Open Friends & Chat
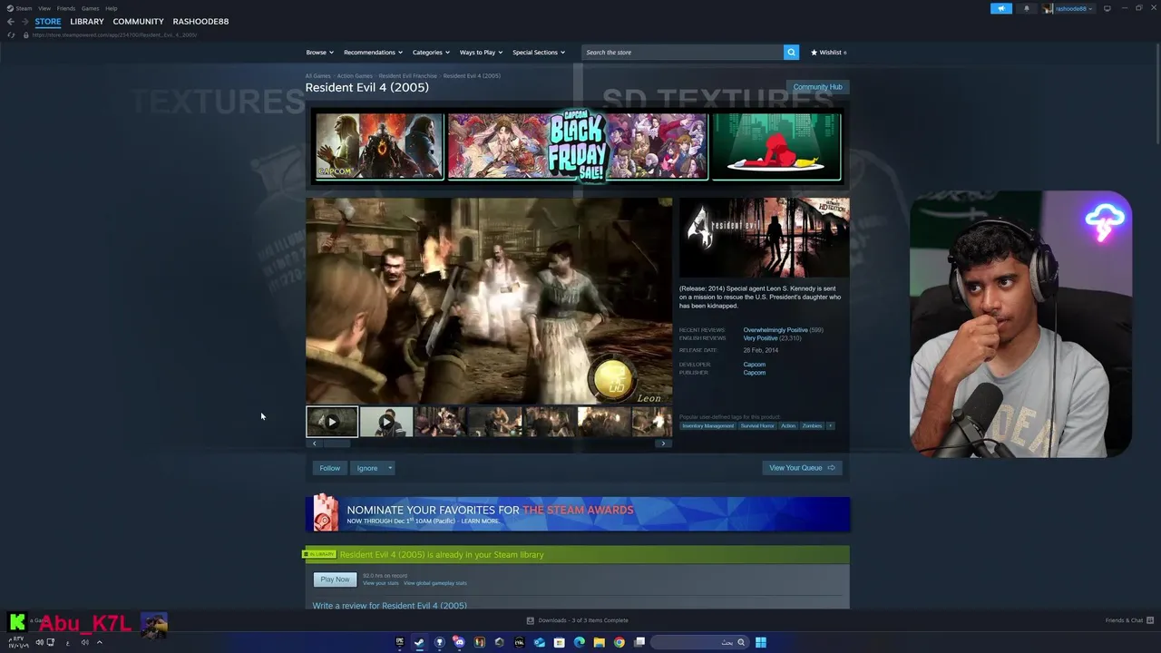Screen dimensions: 1161x653 click(1128, 620)
